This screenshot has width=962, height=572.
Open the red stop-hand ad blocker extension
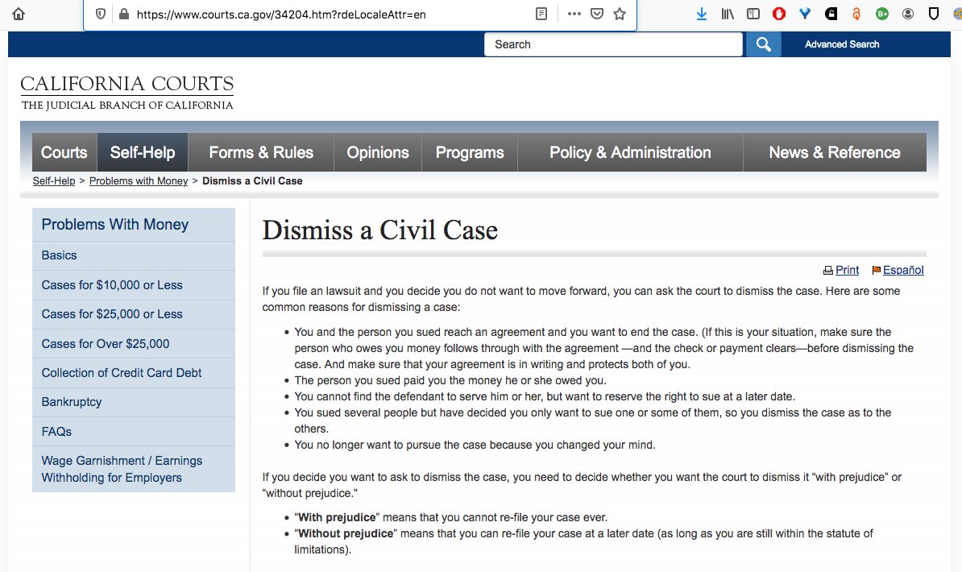click(779, 14)
